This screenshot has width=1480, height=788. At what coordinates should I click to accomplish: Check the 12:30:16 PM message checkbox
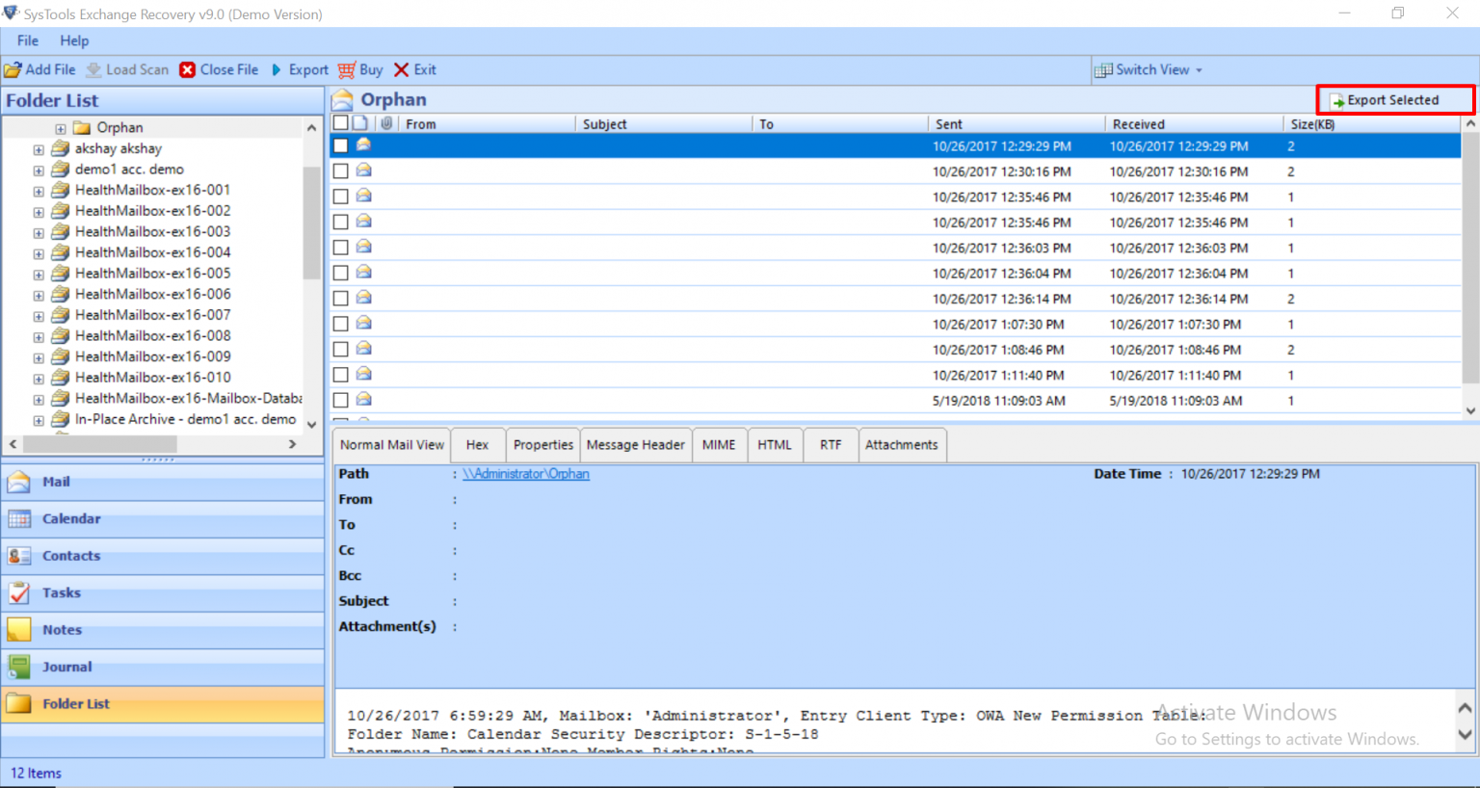[x=340, y=171]
